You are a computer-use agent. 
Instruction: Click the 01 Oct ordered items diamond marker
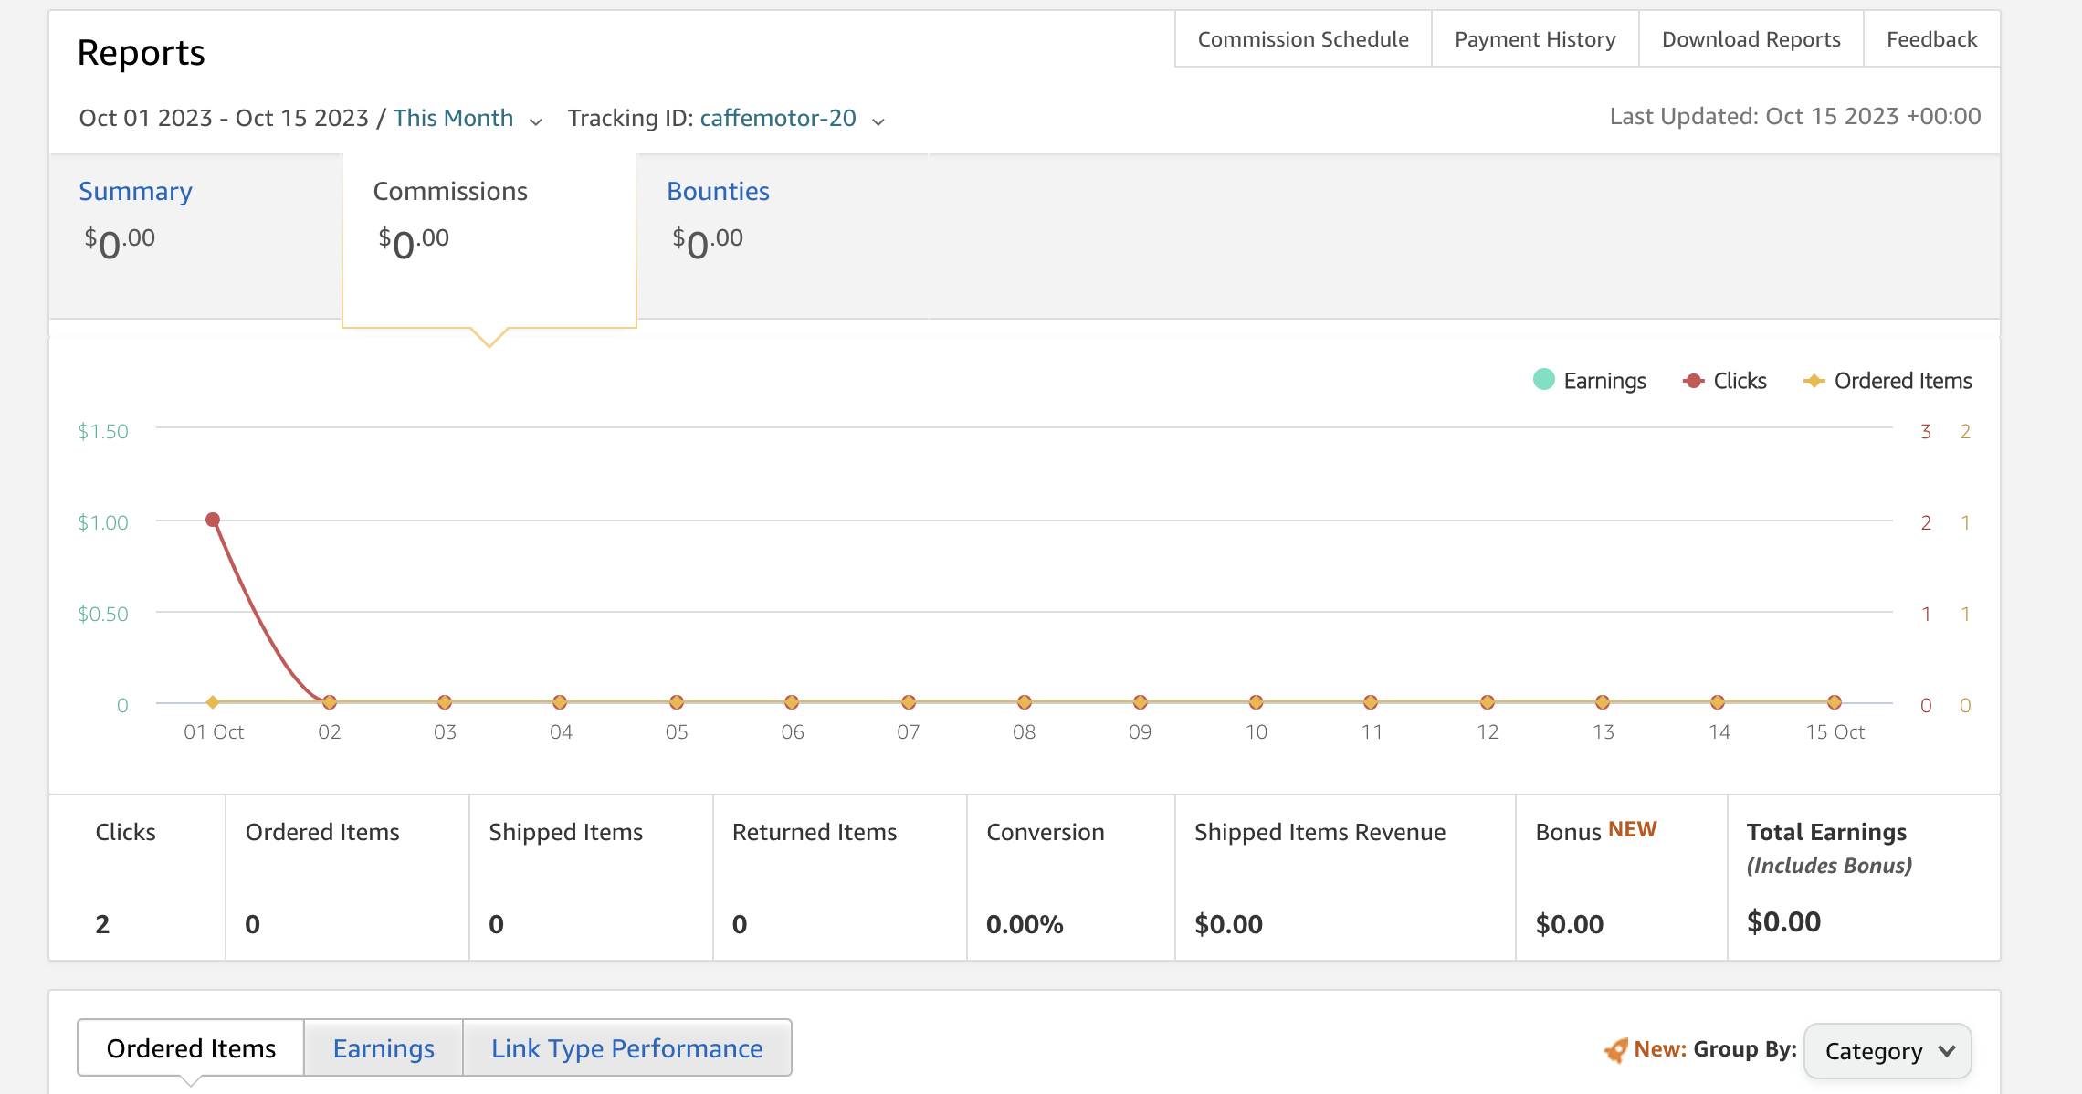click(x=213, y=702)
